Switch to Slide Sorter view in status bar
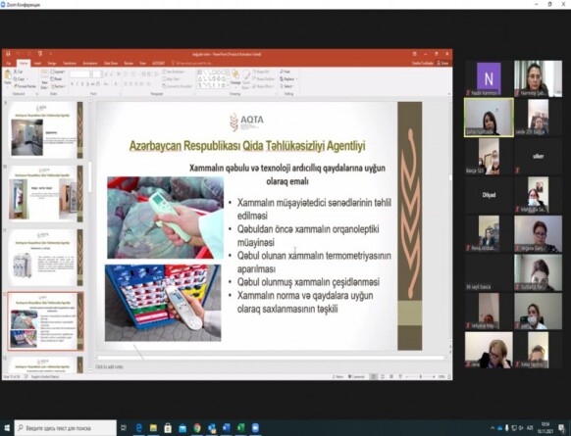 pyautogui.click(x=383, y=377)
